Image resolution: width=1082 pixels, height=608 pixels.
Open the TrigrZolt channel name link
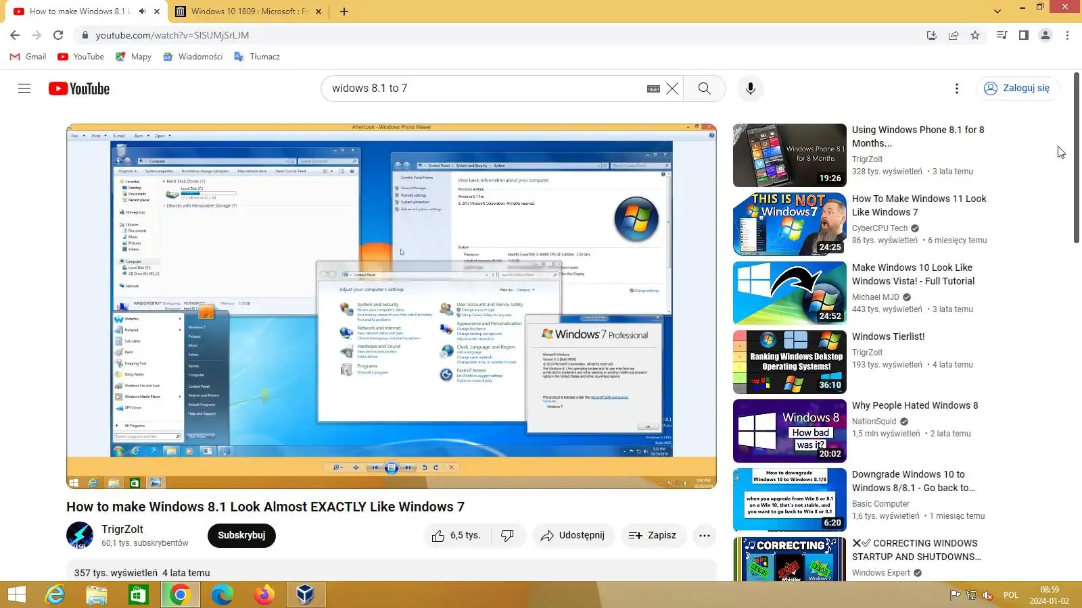122,530
